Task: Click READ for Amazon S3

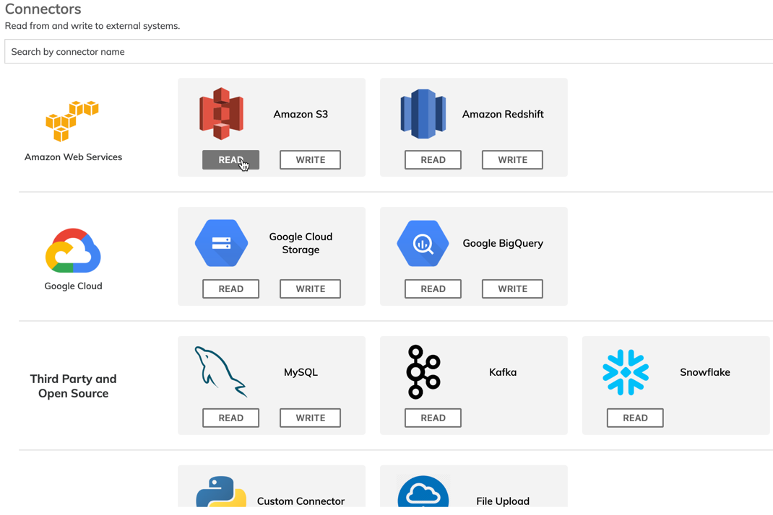Action: click(230, 160)
